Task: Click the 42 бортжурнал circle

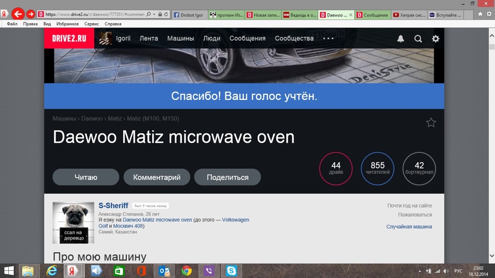Action: [419, 169]
